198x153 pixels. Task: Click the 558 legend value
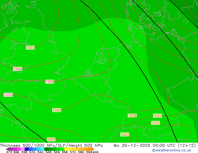pos(65,152)
